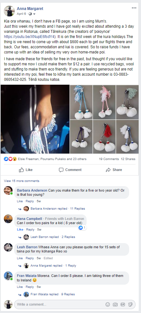Click the like reaction count on Hana's comment
The height and width of the screenshot is (313, 141).
point(82,228)
